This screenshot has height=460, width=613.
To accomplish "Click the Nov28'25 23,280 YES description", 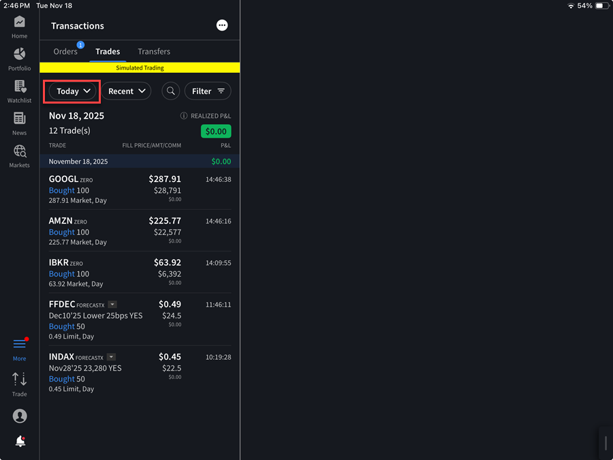I will [x=85, y=368].
